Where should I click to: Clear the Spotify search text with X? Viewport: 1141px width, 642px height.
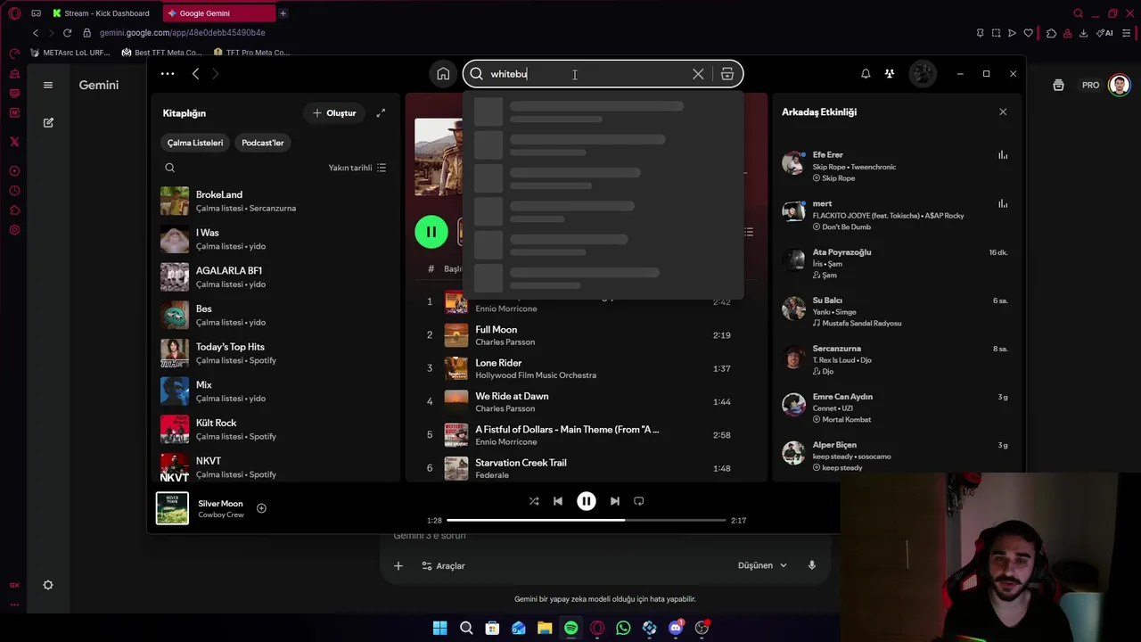(x=698, y=74)
